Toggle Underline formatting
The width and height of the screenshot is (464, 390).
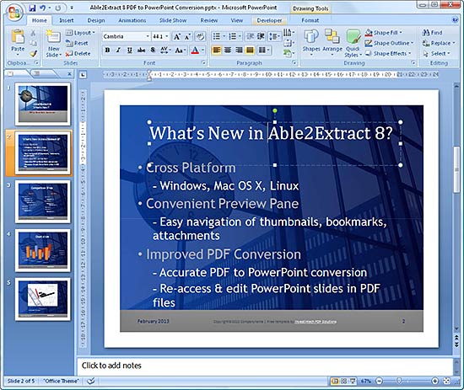pyautogui.click(x=130, y=51)
